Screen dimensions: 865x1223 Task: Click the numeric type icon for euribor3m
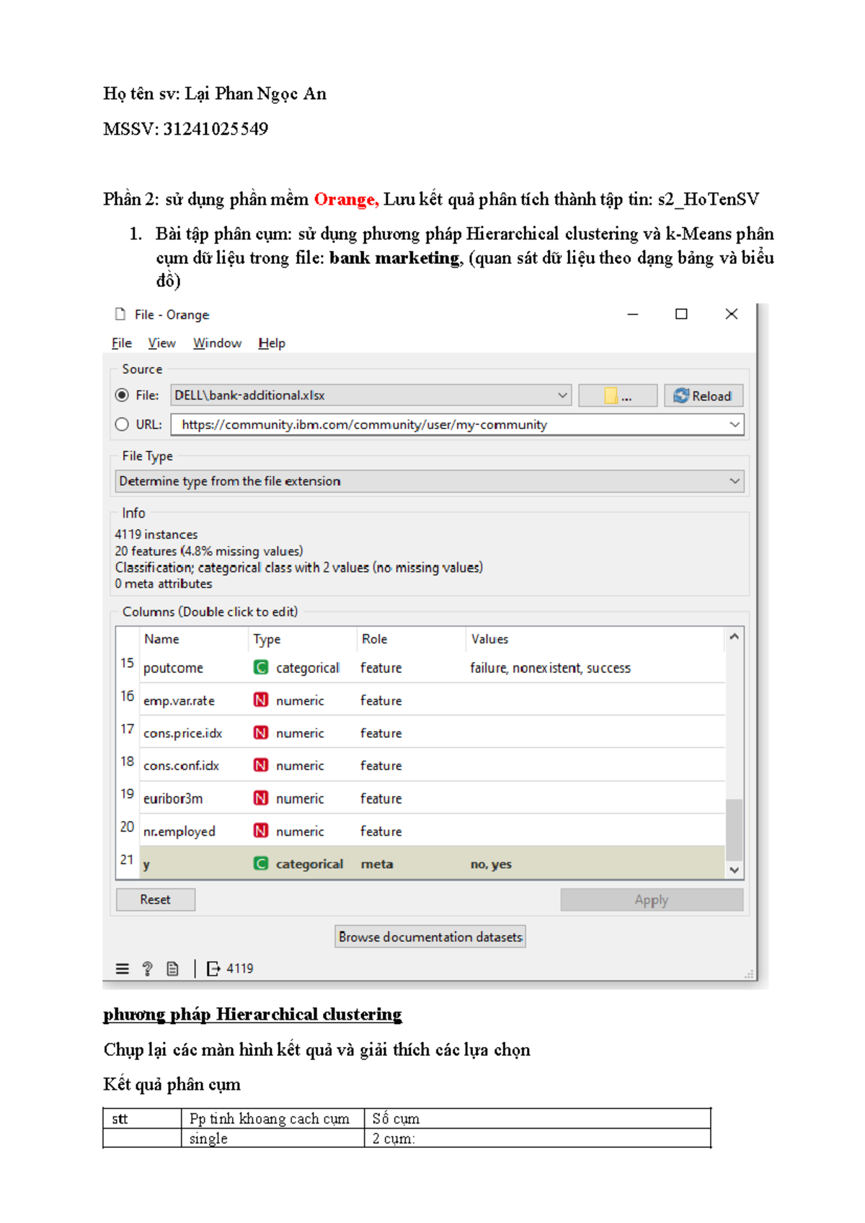pyautogui.click(x=261, y=798)
